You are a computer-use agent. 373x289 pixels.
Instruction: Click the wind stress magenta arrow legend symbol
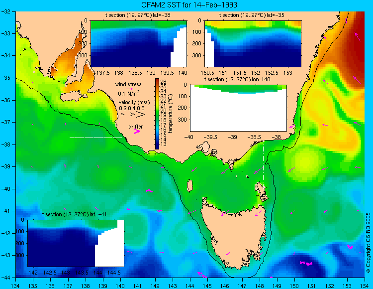(130, 89)
